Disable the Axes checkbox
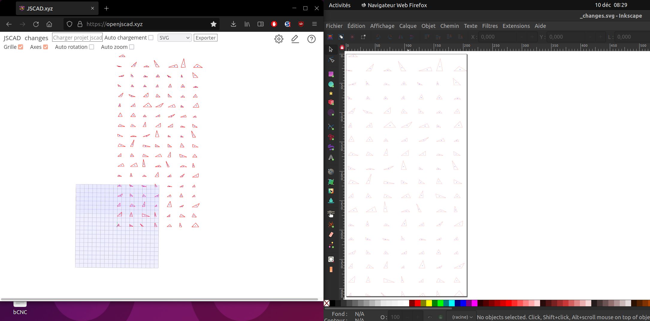650x321 pixels. tap(46, 47)
